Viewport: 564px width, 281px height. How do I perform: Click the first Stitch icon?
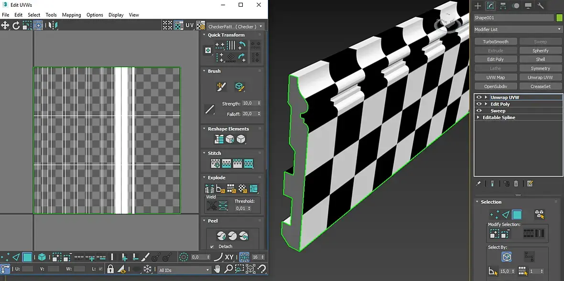click(x=216, y=163)
